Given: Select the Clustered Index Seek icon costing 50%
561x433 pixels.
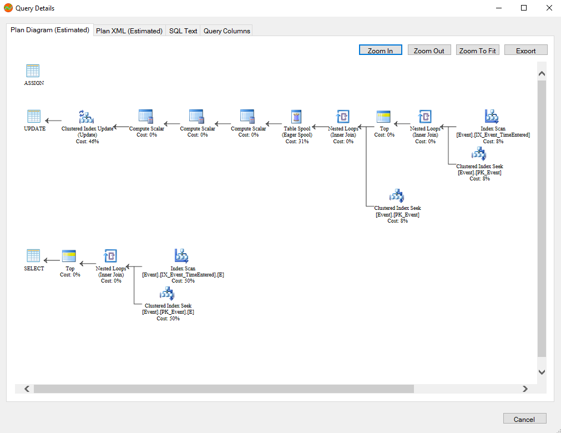Looking at the screenshot, I should (x=167, y=294).
